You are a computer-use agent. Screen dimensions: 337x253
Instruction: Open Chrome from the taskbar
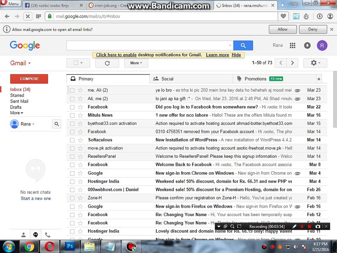(29, 246)
